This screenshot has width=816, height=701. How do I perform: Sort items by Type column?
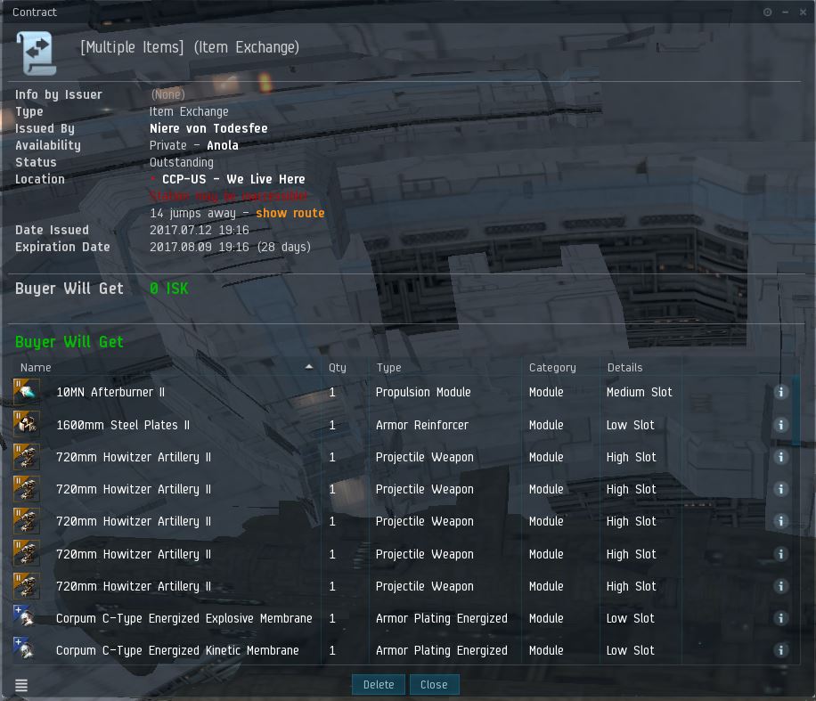388,367
